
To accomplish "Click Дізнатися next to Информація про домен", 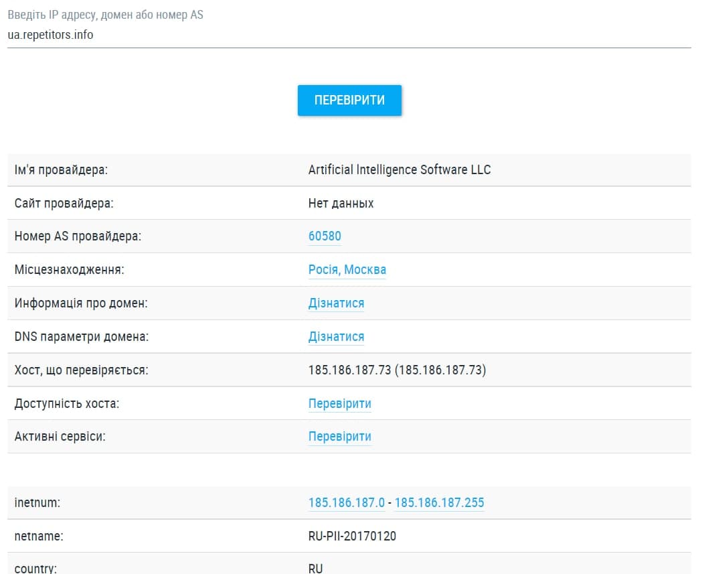I will click(336, 303).
